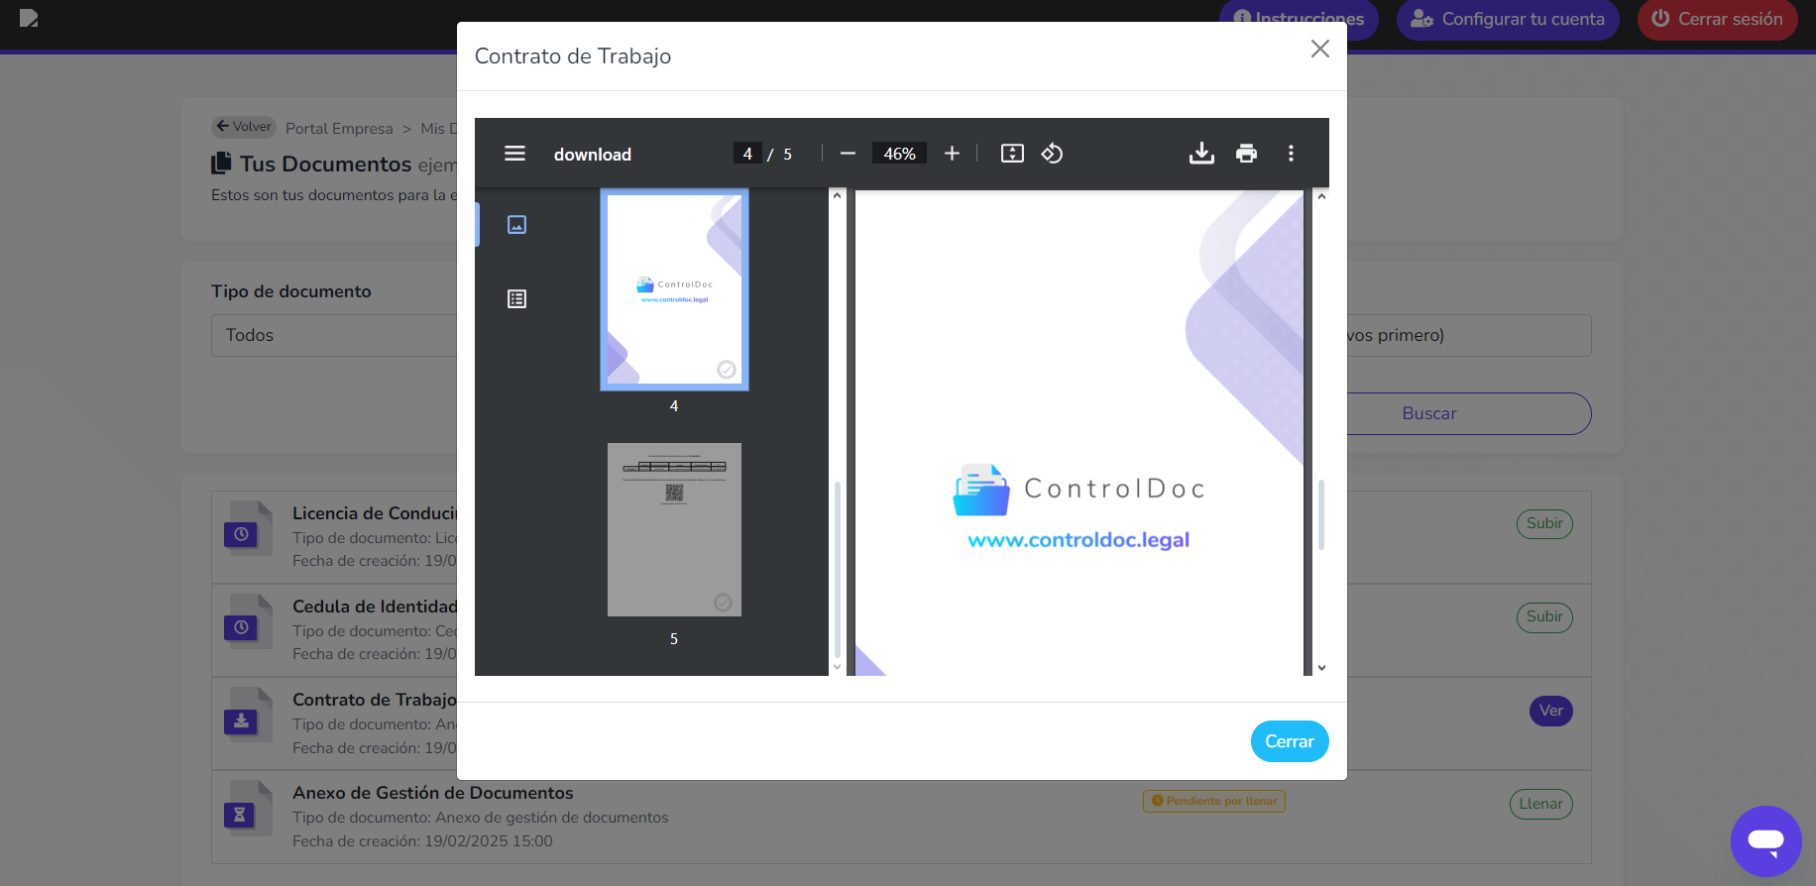1816x886 pixels.
Task: Click the Cerrar button in the dialog
Action: pos(1290,741)
